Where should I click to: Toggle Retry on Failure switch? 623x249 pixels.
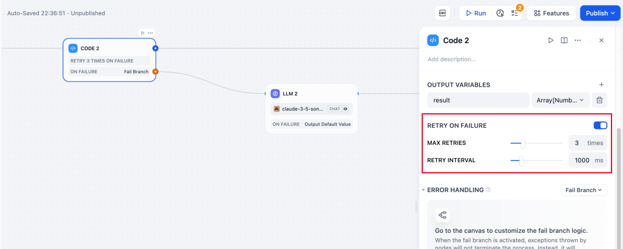click(x=601, y=125)
